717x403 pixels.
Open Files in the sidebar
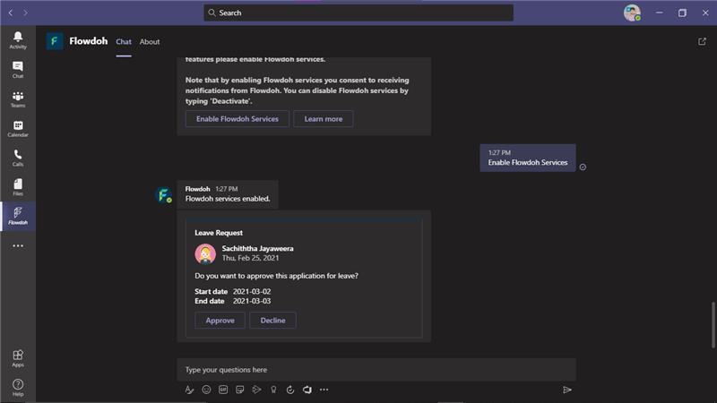[x=18, y=187]
